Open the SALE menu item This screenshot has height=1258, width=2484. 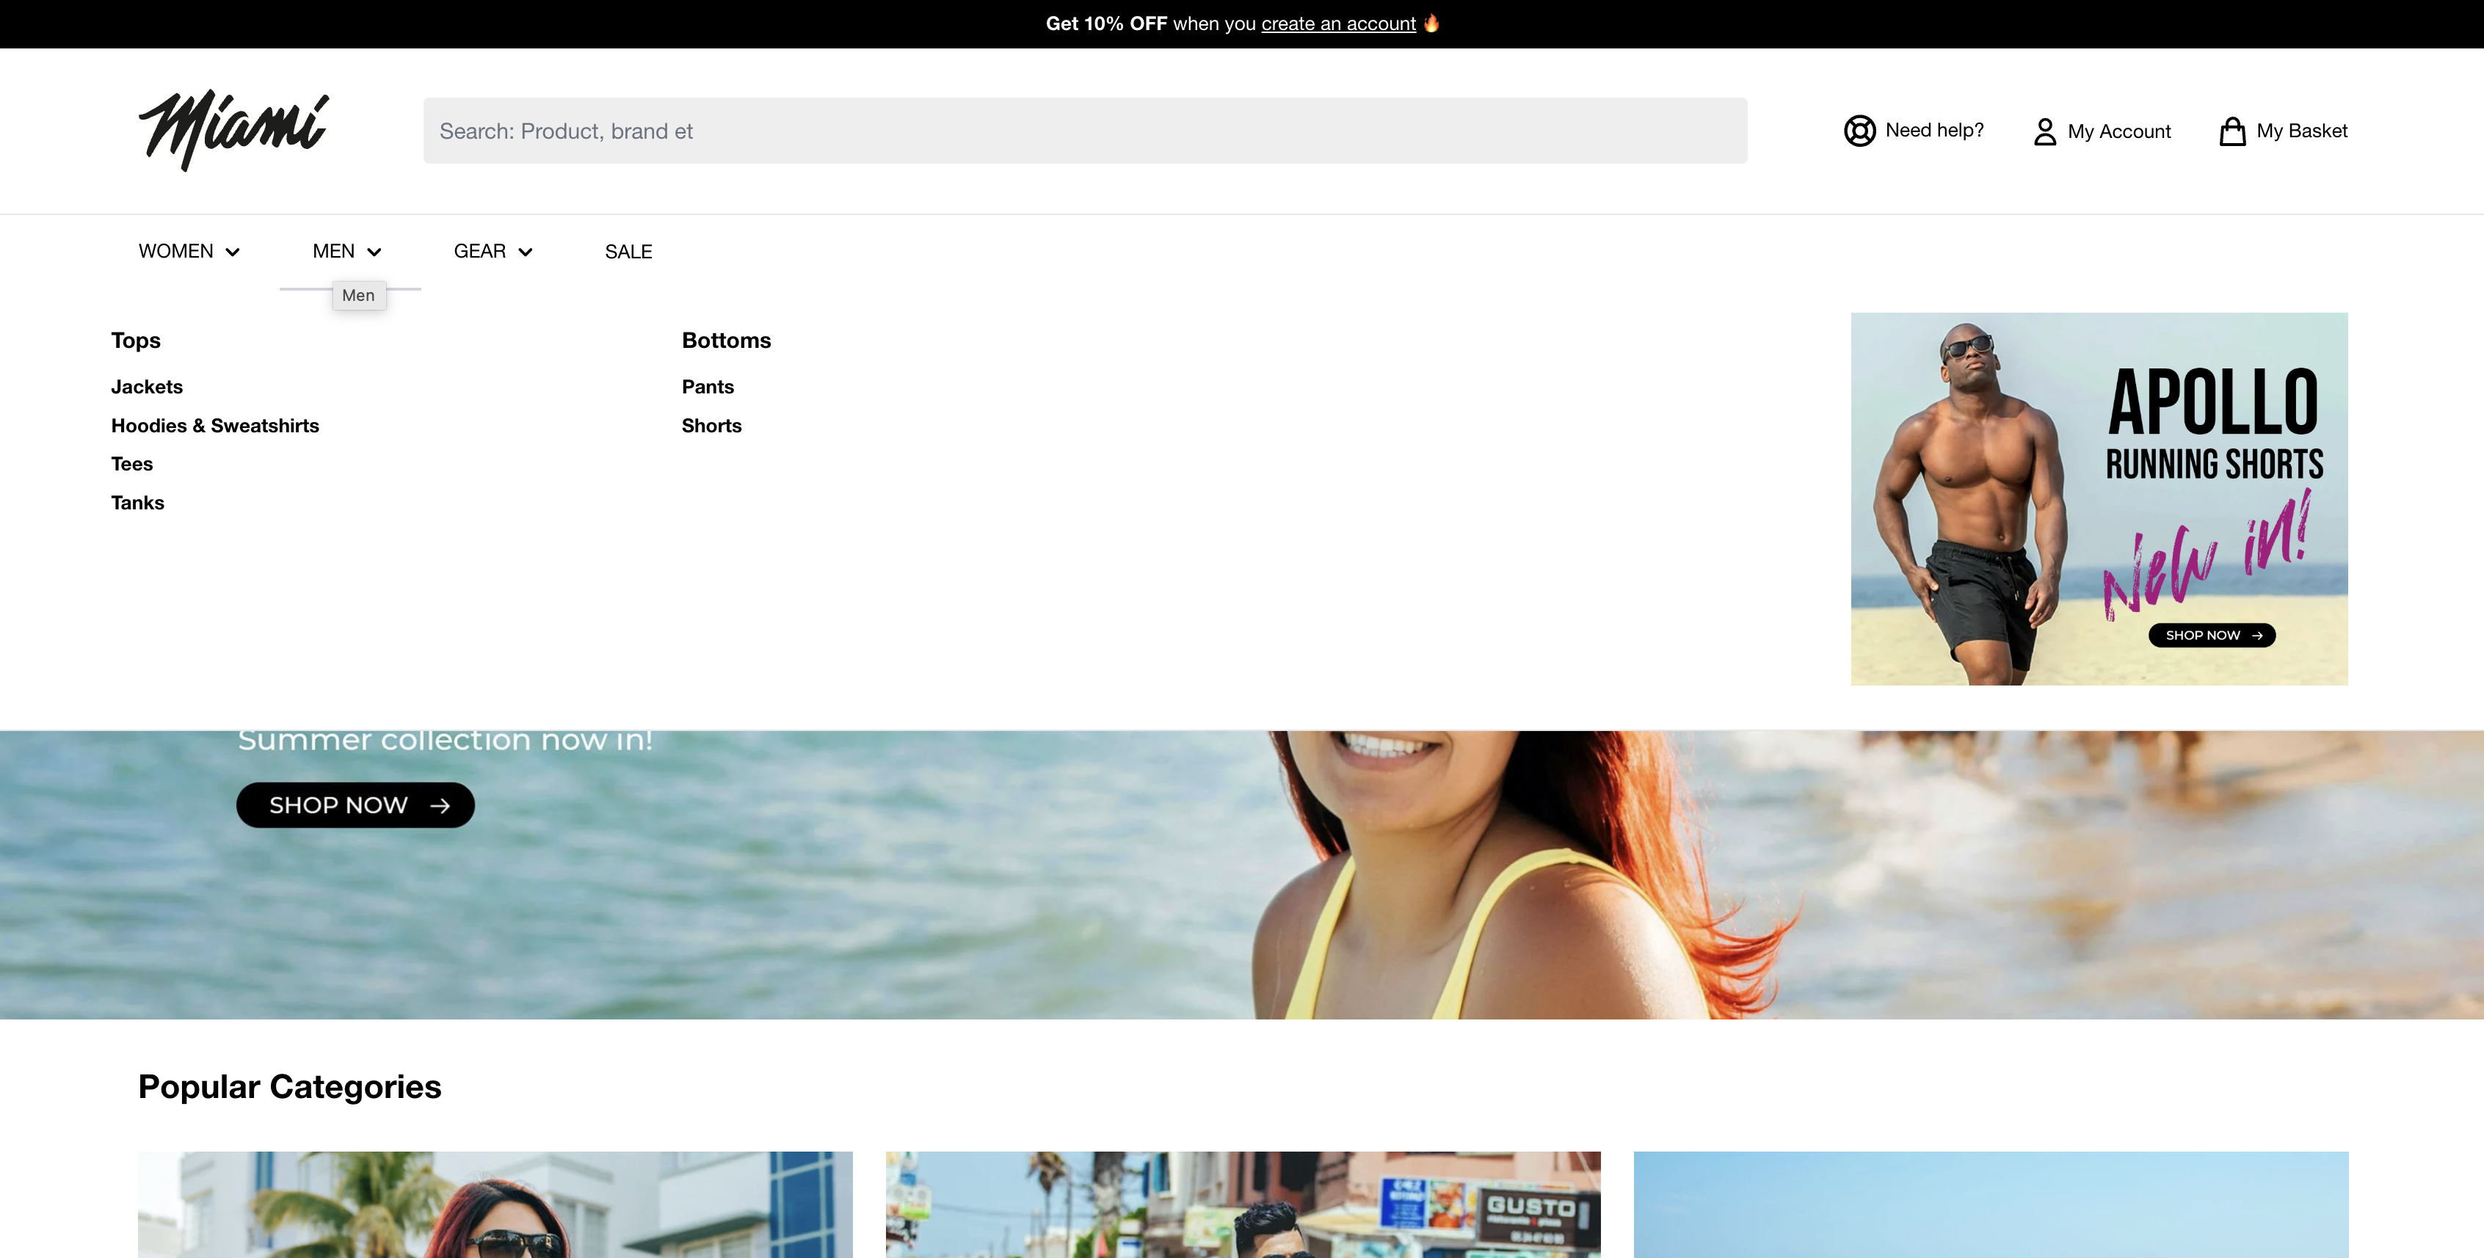click(628, 252)
